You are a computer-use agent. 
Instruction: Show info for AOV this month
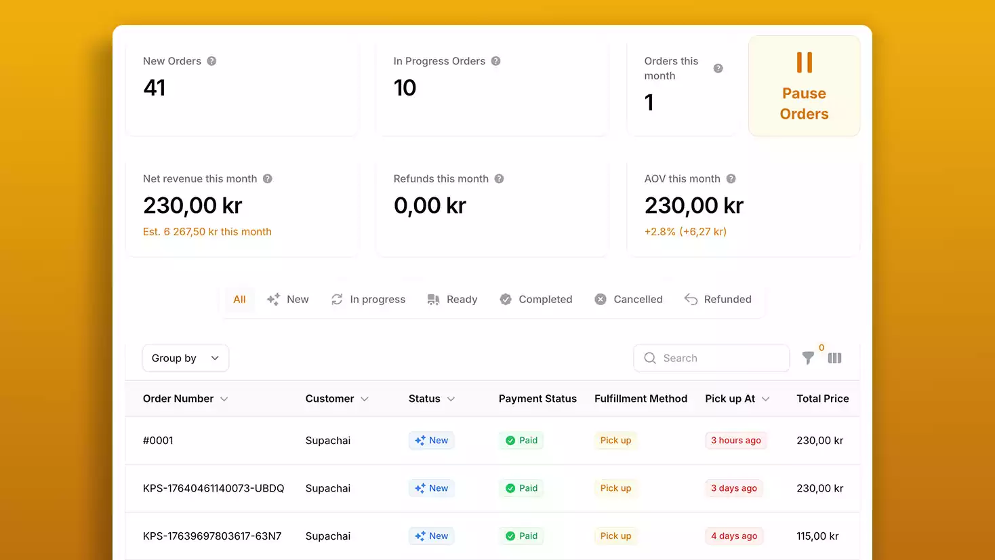731,179
